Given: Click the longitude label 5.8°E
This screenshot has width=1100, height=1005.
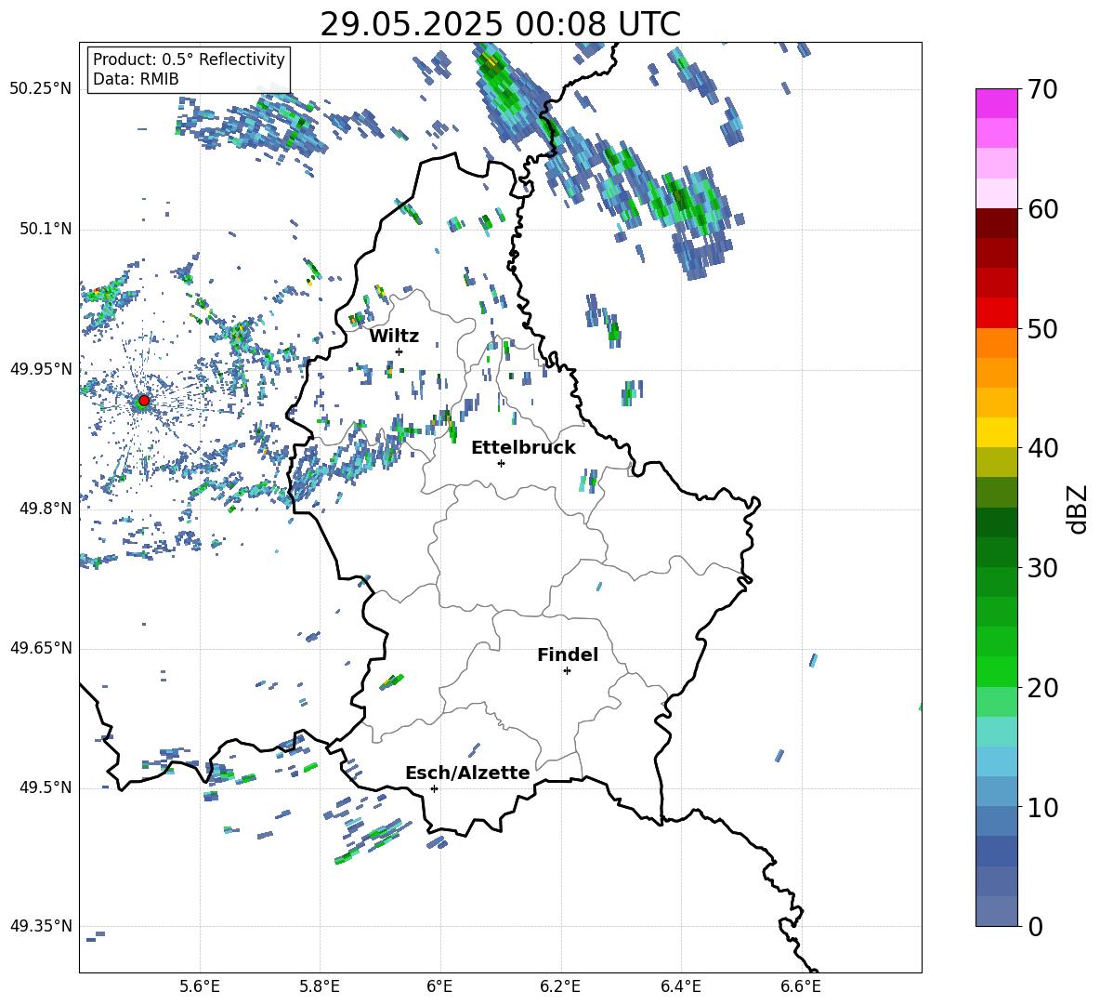Looking at the screenshot, I should tap(320, 986).
